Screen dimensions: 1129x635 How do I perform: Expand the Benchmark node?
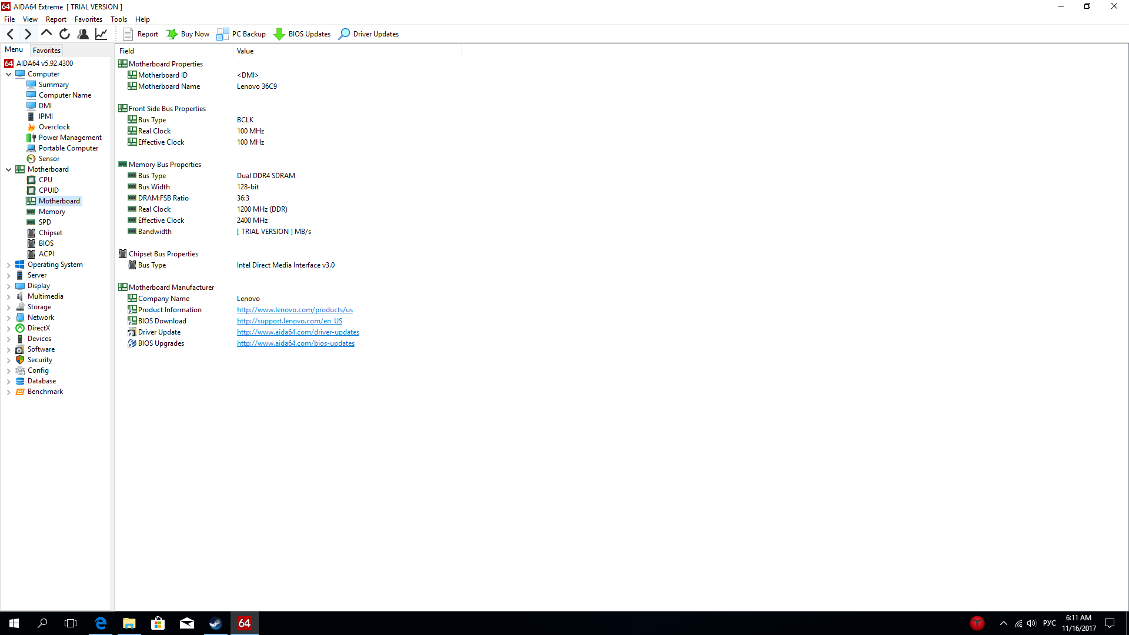9,392
